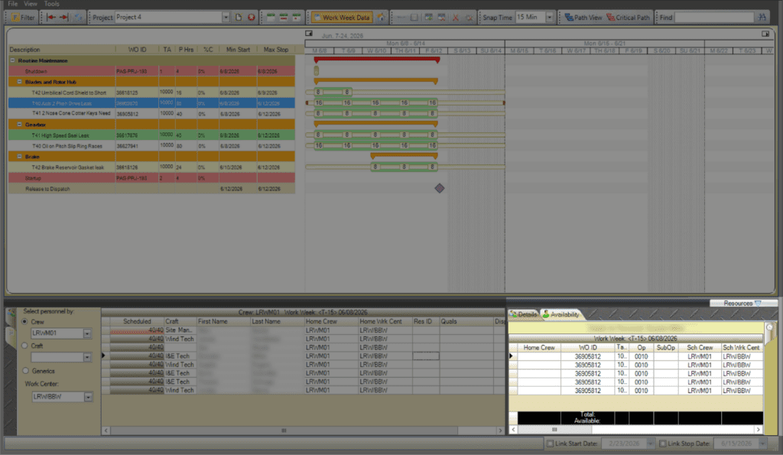Collapse the Routine Maintenance group
The height and width of the screenshot is (455, 783).
click(12, 60)
